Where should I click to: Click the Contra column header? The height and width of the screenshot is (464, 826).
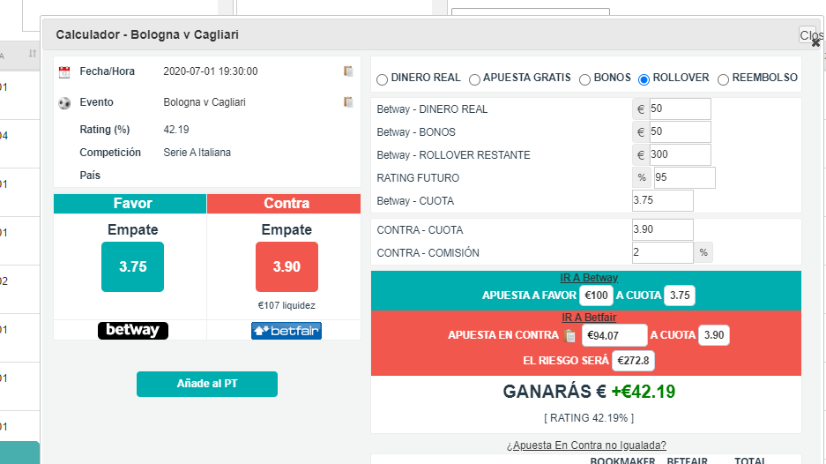tap(284, 204)
